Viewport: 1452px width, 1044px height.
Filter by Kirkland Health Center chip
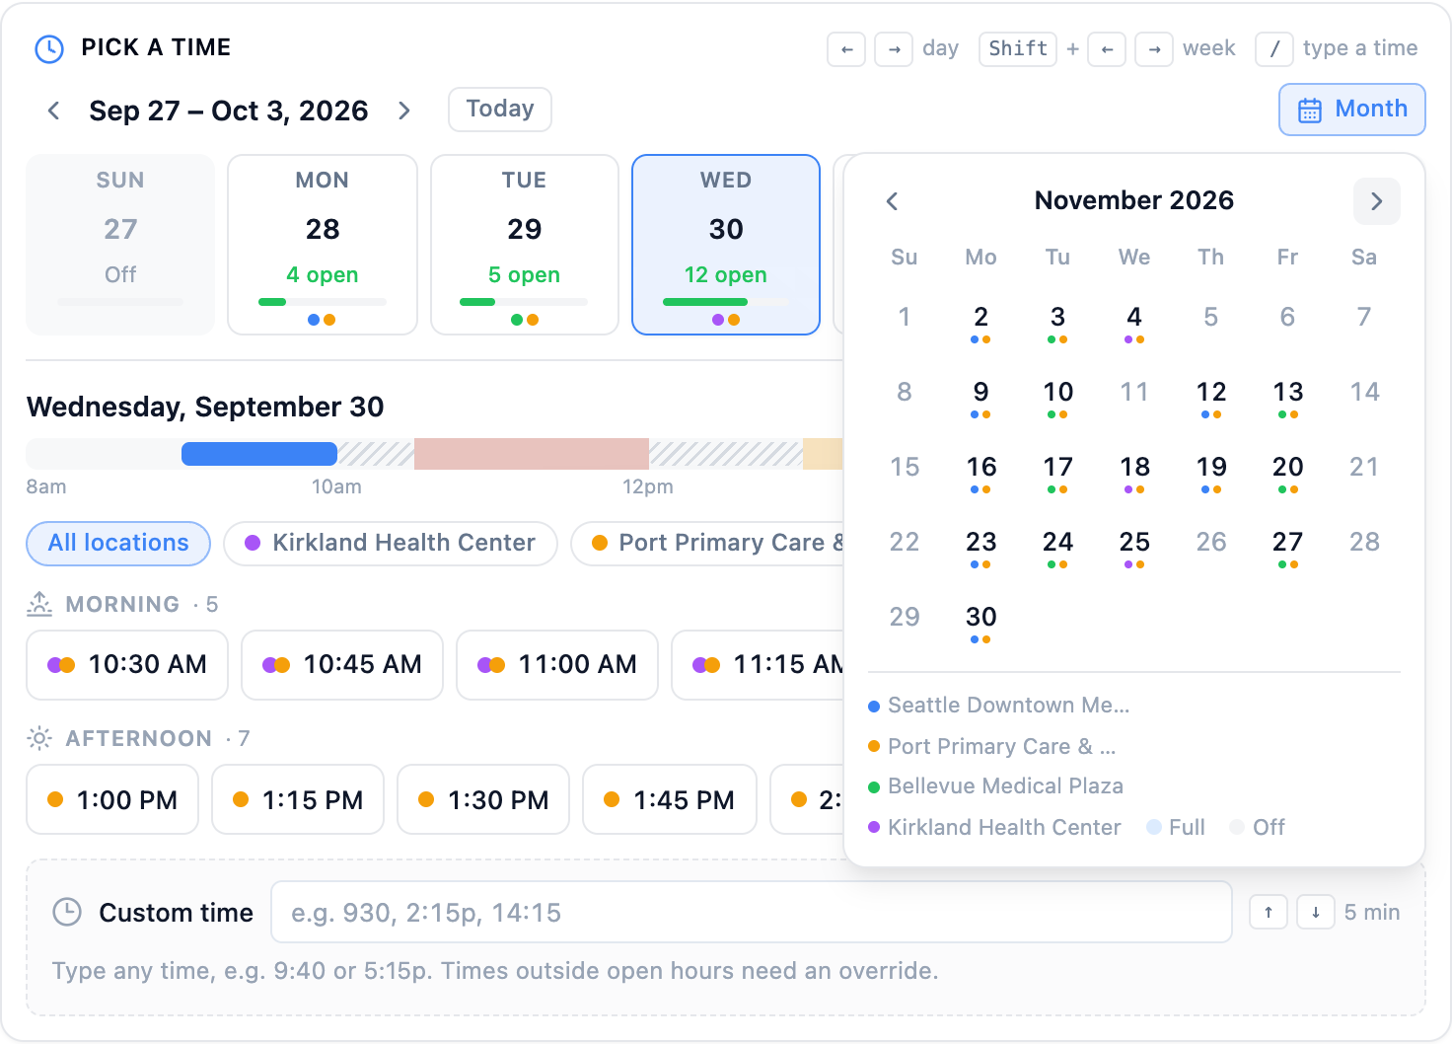point(391,544)
